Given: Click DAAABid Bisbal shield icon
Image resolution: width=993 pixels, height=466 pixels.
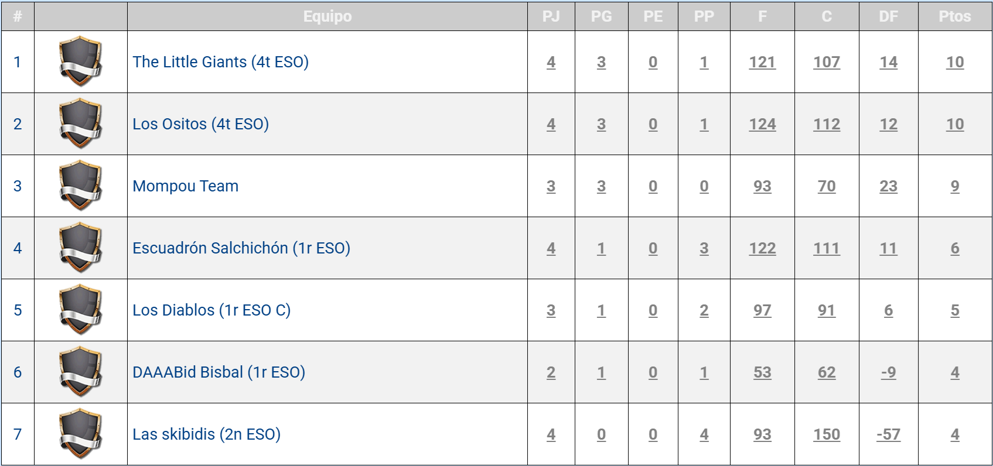Looking at the screenshot, I should (x=81, y=372).
